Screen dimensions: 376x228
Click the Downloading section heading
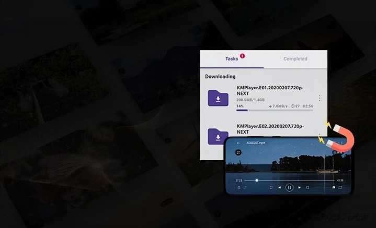(220, 77)
